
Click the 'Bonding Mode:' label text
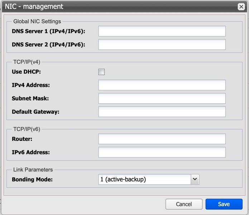point(32,179)
